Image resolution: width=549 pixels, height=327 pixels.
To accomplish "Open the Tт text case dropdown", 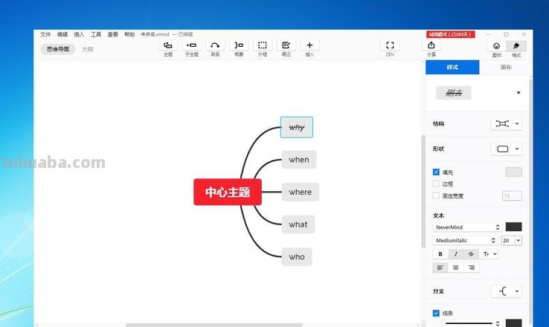I will 489,254.
